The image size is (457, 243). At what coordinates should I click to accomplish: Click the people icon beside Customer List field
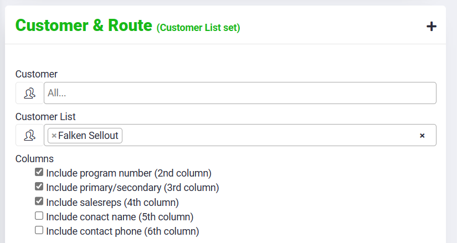pyautogui.click(x=30, y=135)
